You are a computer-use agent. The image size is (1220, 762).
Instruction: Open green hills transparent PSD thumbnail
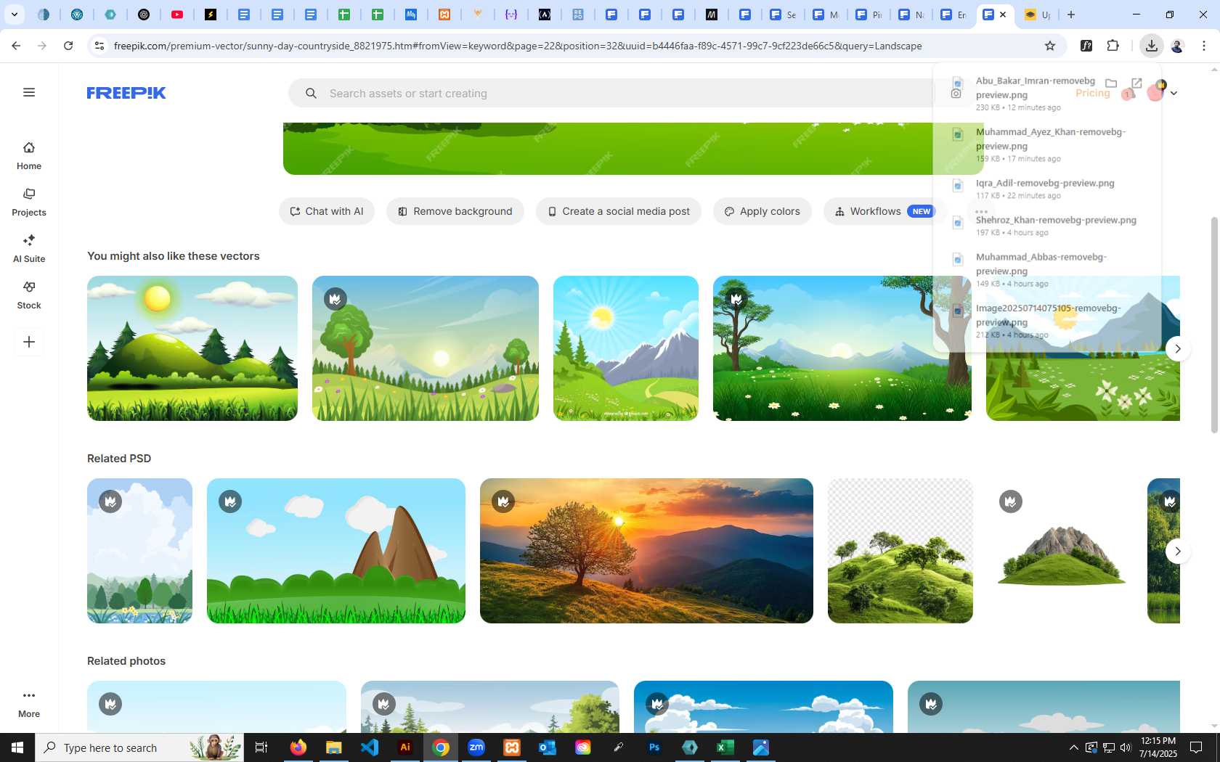coord(900,551)
